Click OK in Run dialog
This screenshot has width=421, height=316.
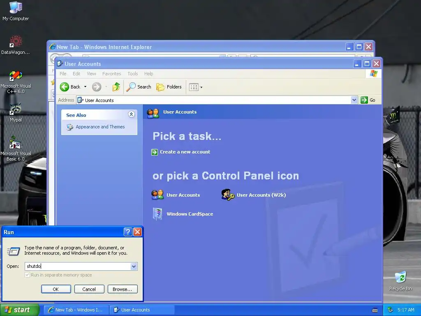pos(56,289)
